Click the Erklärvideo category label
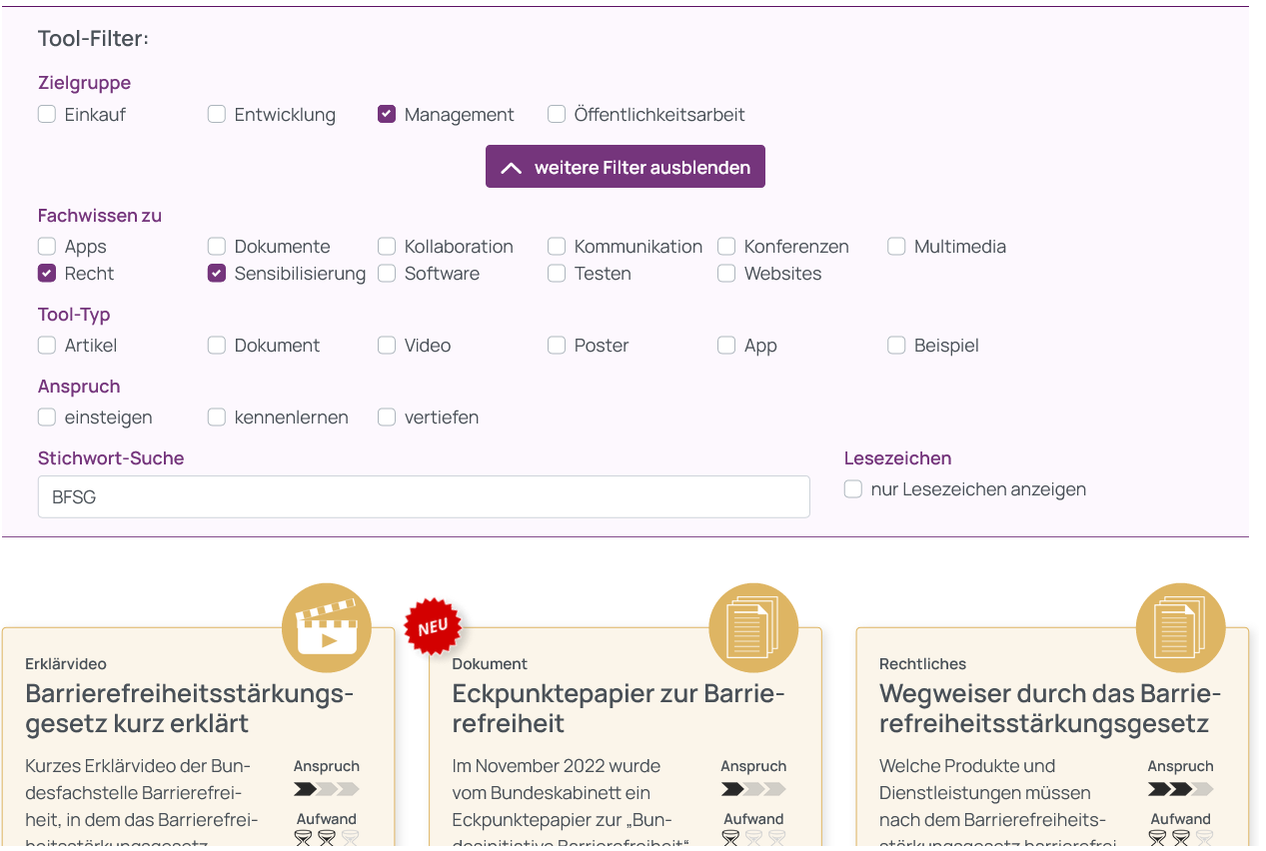Viewport: 1266px width, 851px height. point(66,663)
